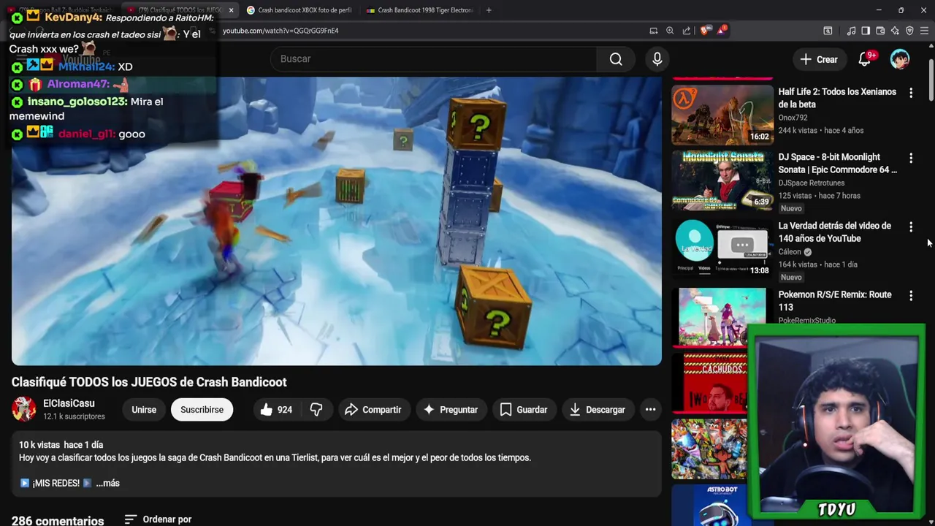
Task: Click the Cáleon channel name
Action: coord(790,252)
